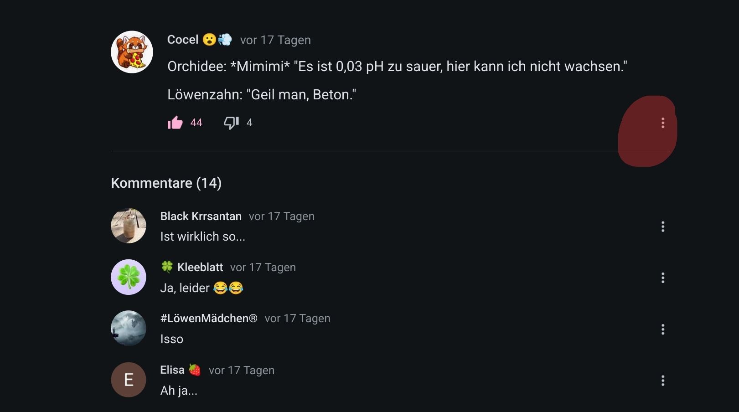Click Kleeblatt's clover avatar
Image resolution: width=739 pixels, height=412 pixels.
click(129, 277)
